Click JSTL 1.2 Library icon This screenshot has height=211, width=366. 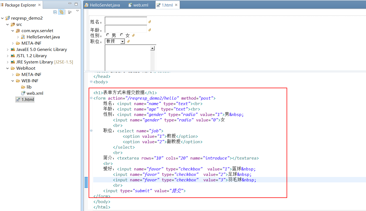[13, 56]
